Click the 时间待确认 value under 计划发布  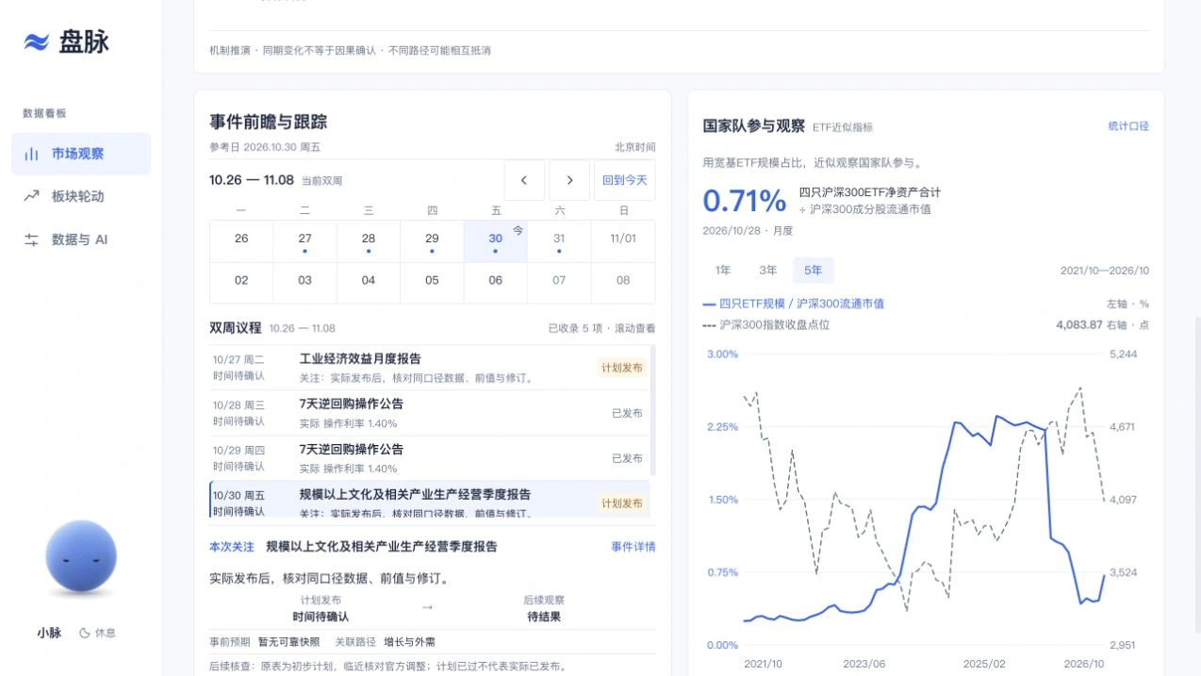[321, 617]
